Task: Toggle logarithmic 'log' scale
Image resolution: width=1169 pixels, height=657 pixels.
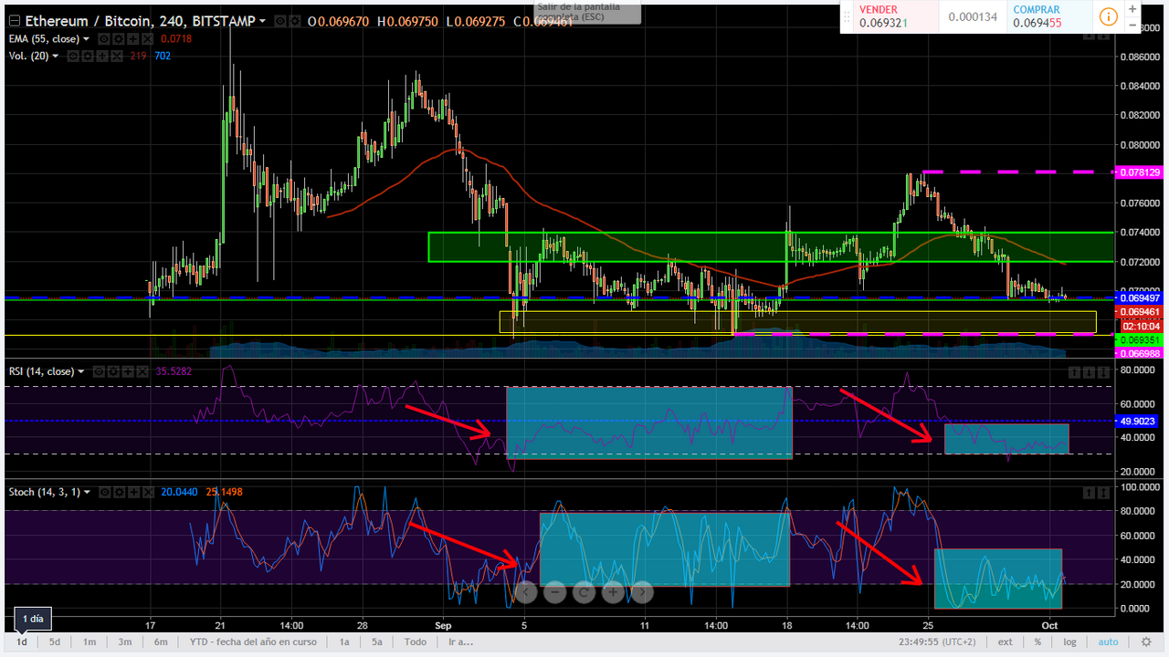Action: [1069, 641]
